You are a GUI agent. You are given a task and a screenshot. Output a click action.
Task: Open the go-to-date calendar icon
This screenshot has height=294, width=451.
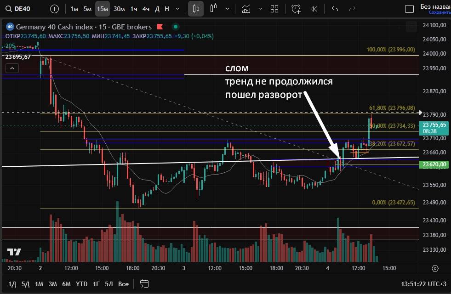click(144, 283)
